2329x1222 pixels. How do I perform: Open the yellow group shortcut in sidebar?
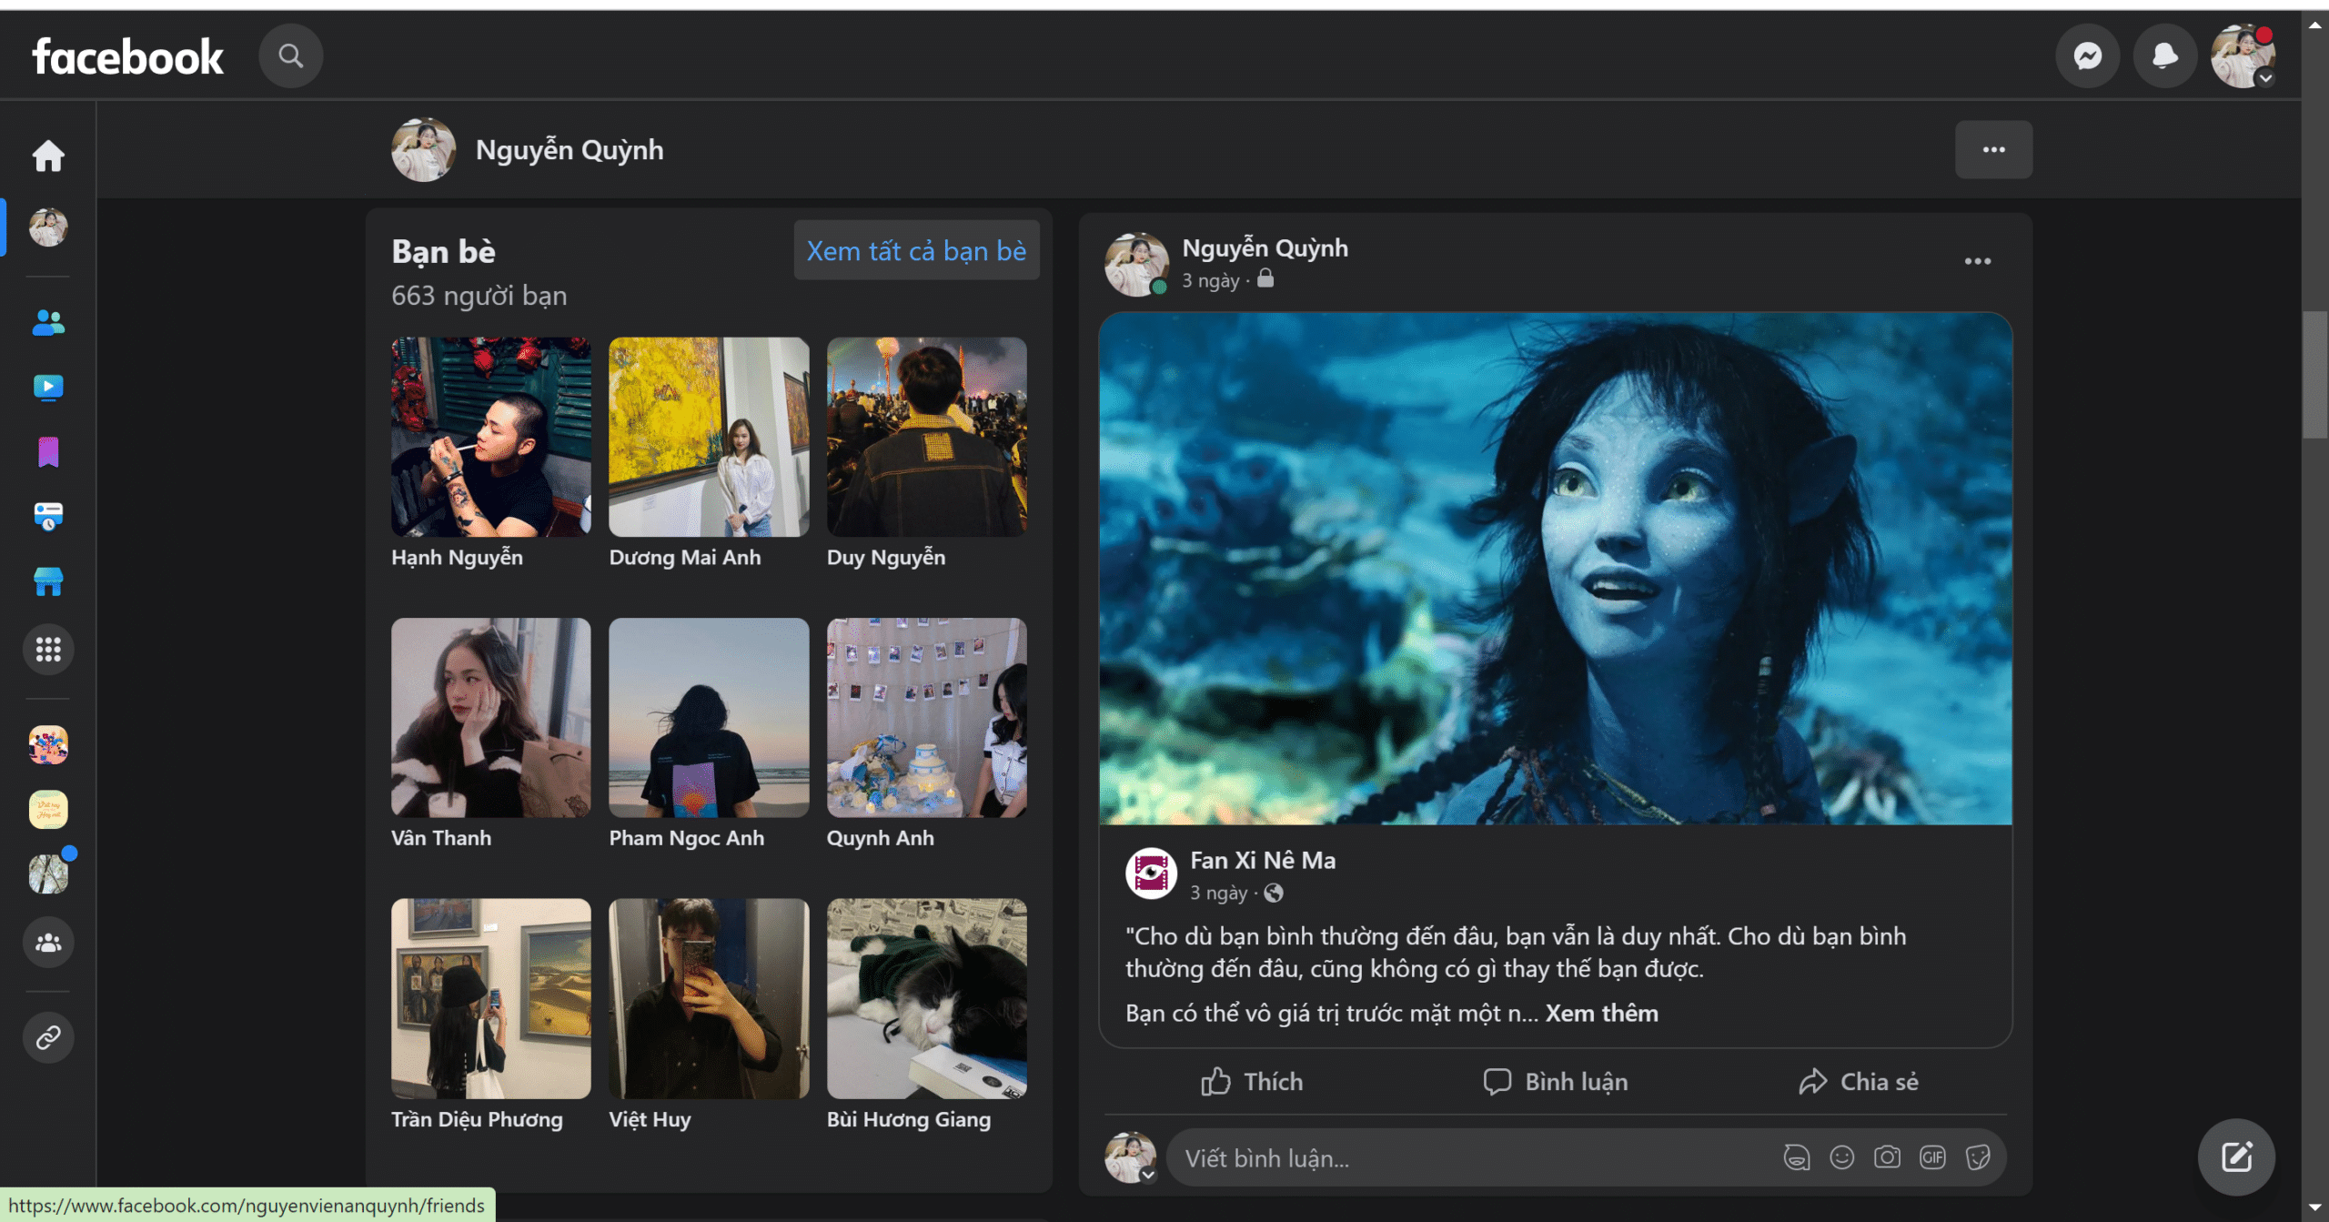[48, 810]
